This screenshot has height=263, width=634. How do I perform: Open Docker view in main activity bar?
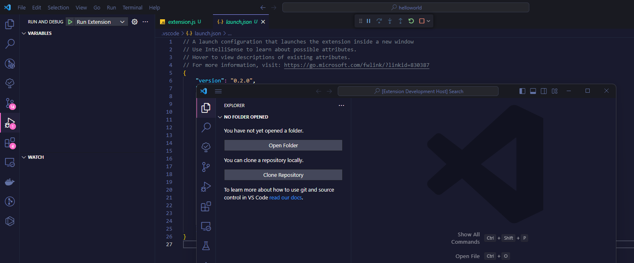click(10, 182)
